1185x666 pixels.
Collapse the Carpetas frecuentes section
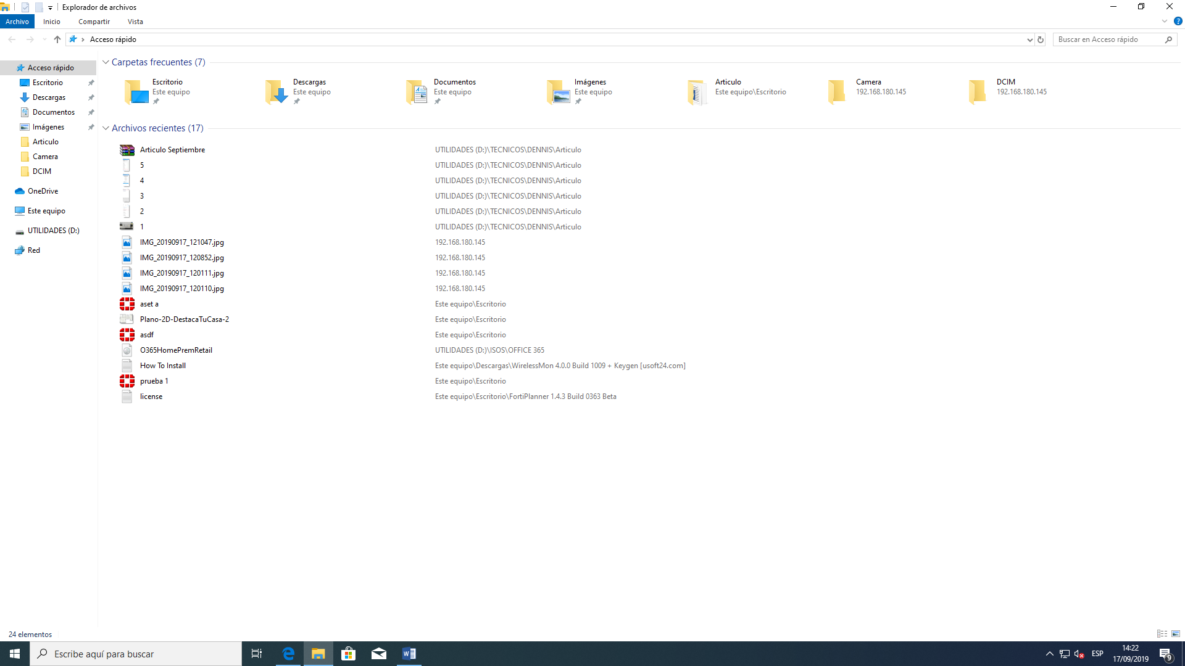(x=106, y=62)
